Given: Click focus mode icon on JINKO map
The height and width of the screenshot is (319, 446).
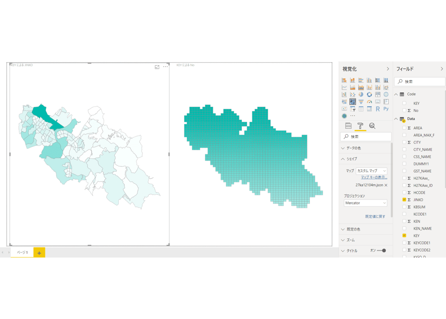Looking at the screenshot, I should tap(157, 67).
